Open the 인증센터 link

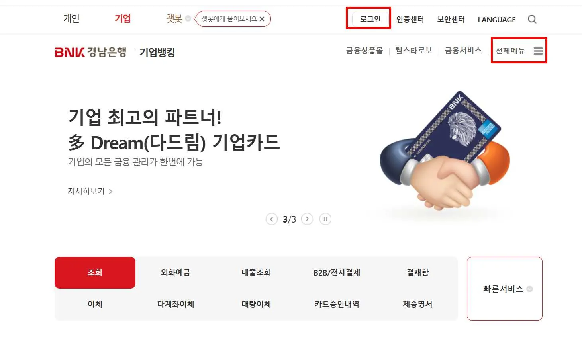410,19
